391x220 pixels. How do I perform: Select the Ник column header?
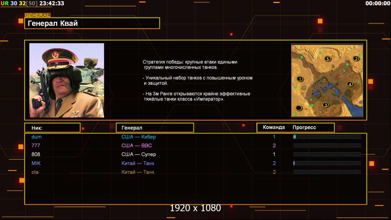[x=52, y=128]
